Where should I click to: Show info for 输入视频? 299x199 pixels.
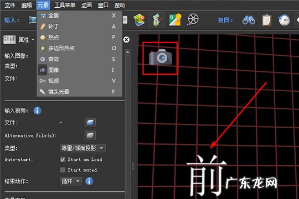pyautogui.click(x=38, y=111)
